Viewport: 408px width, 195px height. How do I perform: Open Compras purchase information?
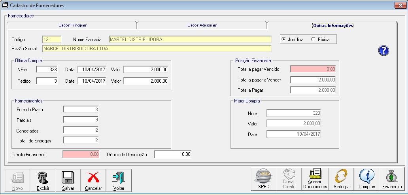[366, 180]
